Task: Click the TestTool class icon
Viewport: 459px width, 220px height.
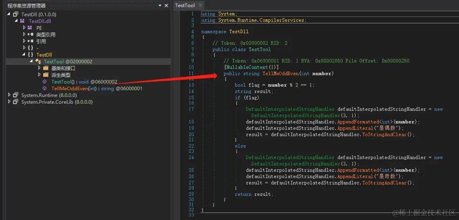Action: click(38, 61)
